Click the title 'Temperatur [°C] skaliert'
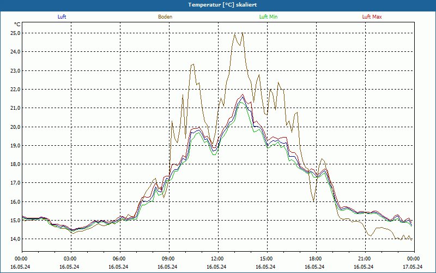 pos(222,5)
